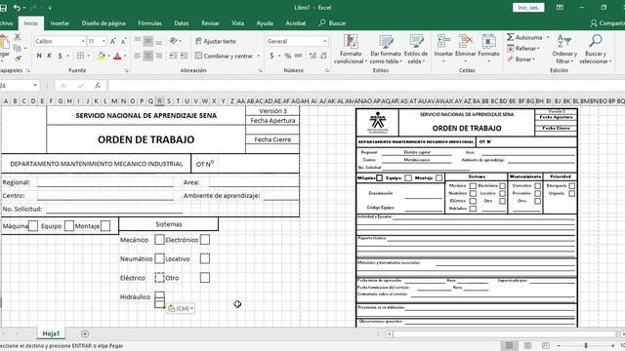Open the Datos tab

coord(182,23)
